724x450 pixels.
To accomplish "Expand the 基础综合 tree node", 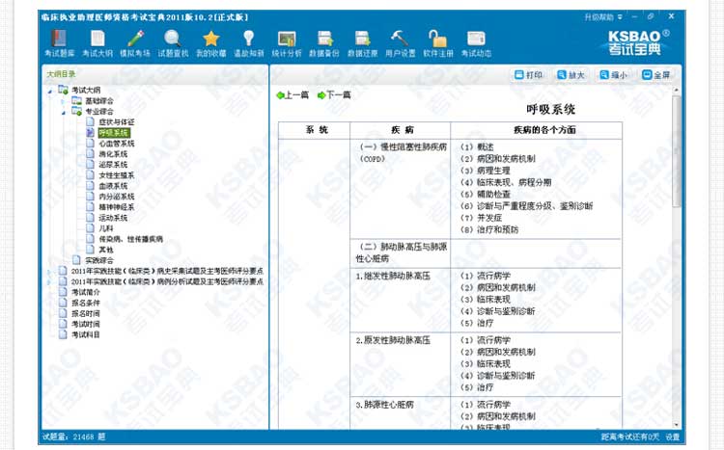I will [63, 100].
